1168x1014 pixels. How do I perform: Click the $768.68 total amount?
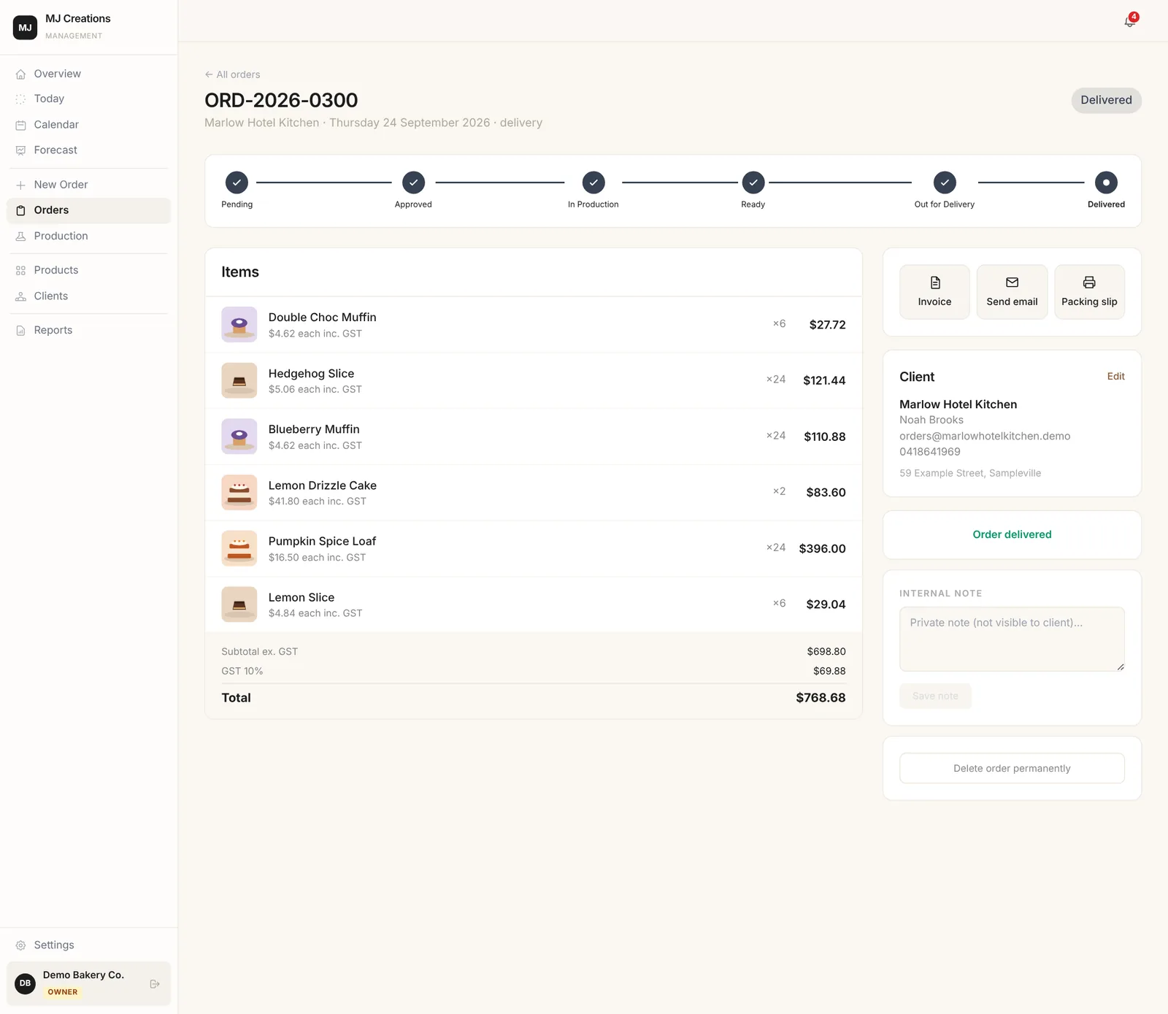[821, 698]
